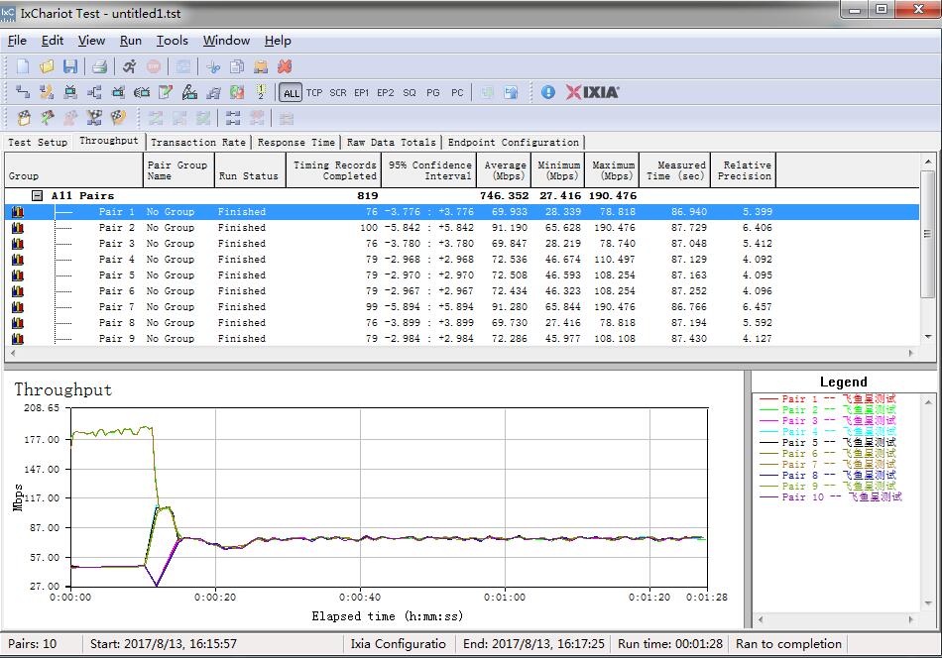Click the scissors Cut icon
The height and width of the screenshot is (658, 942).
click(212, 66)
